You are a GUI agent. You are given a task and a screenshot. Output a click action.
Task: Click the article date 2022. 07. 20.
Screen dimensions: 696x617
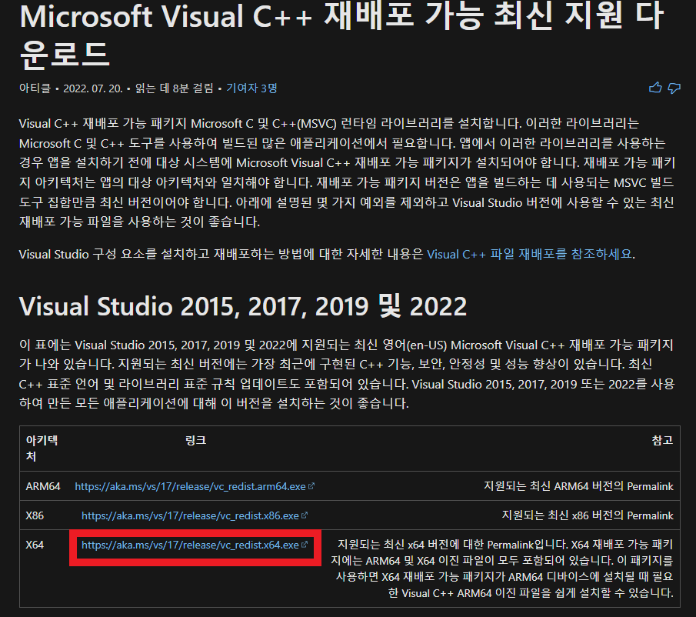pos(93,88)
